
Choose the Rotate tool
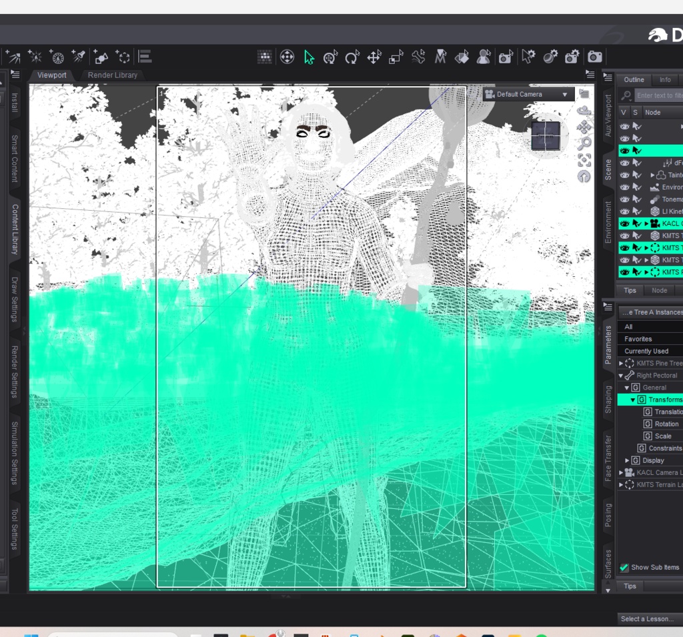point(352,57)
